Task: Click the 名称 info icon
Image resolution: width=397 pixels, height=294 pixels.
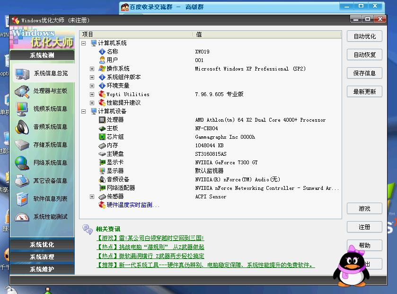Action: [x=102, y=52]
